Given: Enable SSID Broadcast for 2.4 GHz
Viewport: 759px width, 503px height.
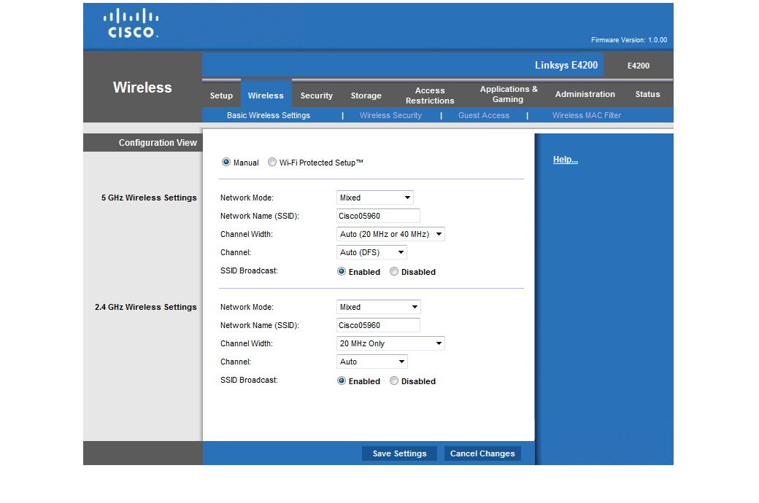Looking at the screenshot, I should (342, 381).
